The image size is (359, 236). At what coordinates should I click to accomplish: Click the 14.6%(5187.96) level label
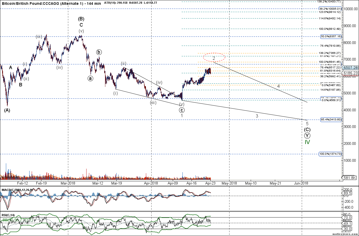point(331,90)
